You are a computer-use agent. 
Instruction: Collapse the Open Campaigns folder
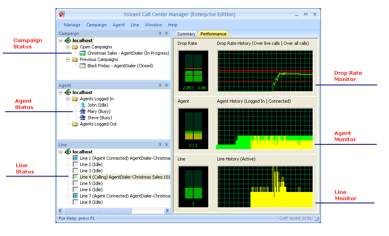pyautogui.click(x=68, y=47)
